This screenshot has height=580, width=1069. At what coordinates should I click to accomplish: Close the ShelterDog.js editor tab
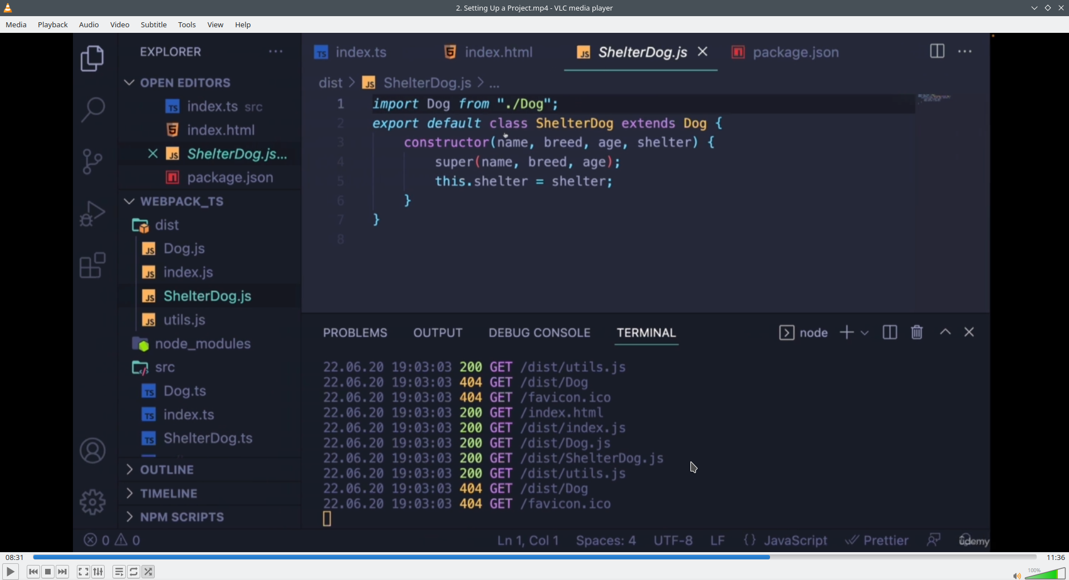[703, 52]
